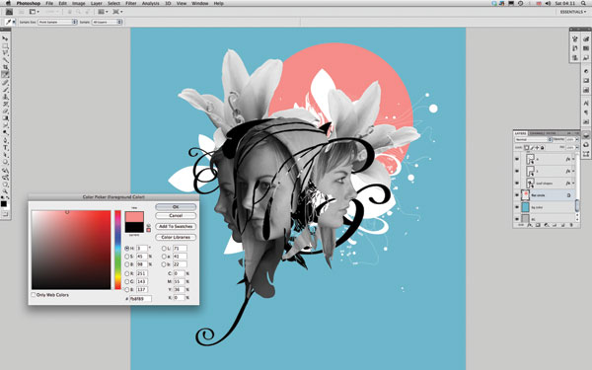Select the L lightness radio button
The width and height of the screenshot is (592, 370).
click(x=164, y=249)
